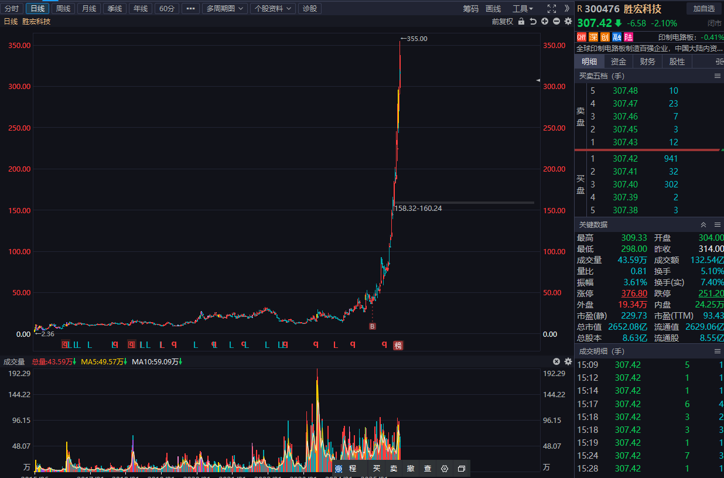
Task: Switch to the 周线 weekly chart
Action: 63,9
